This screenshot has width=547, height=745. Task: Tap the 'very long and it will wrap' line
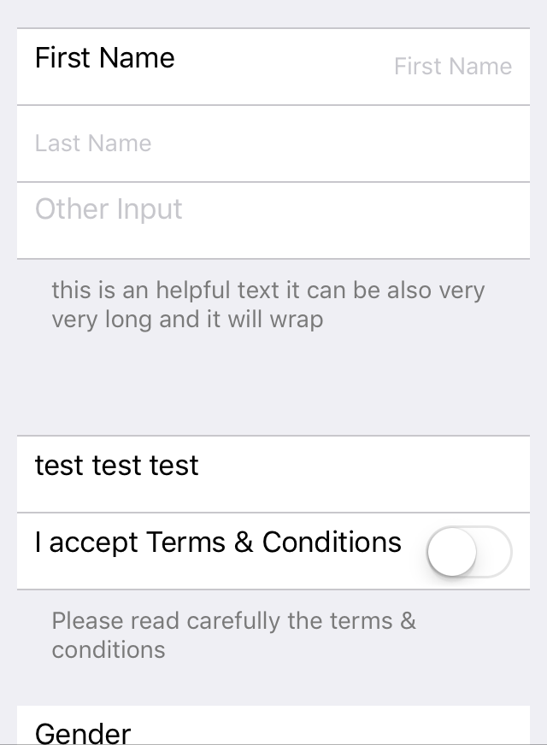pyautogui.click(x=188, y=319)
